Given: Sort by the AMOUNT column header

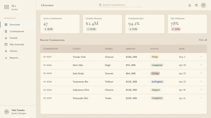Looking at the screenshot, I should point(131,49).
